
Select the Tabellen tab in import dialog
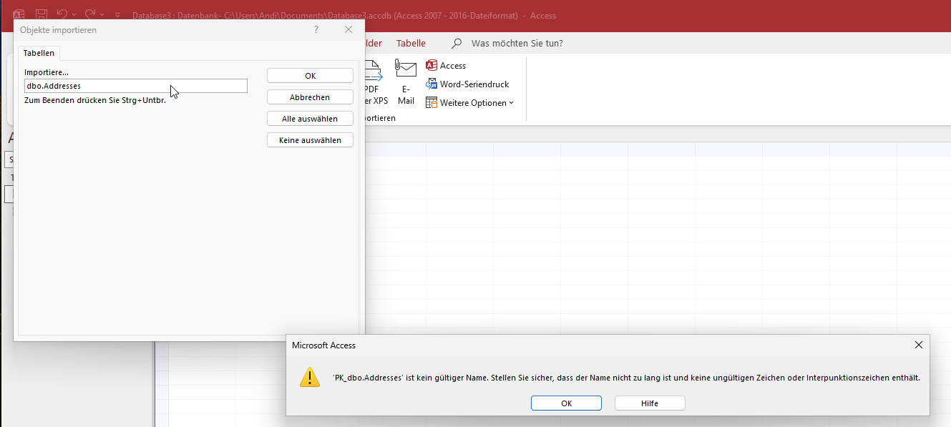[x=39, y=53]
